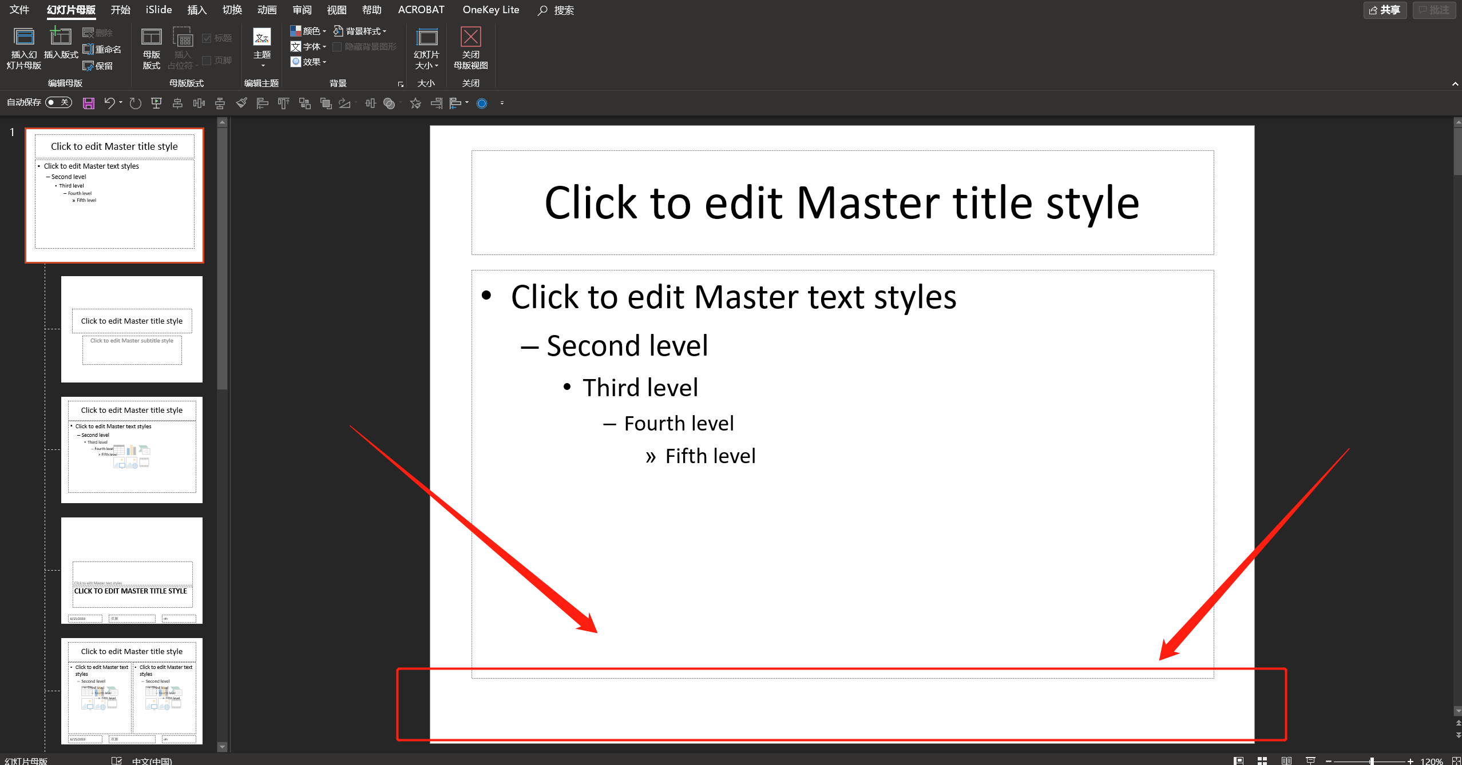Click the blue circle icon in toolbar
1462x765 pixels.
coord(482,103)
